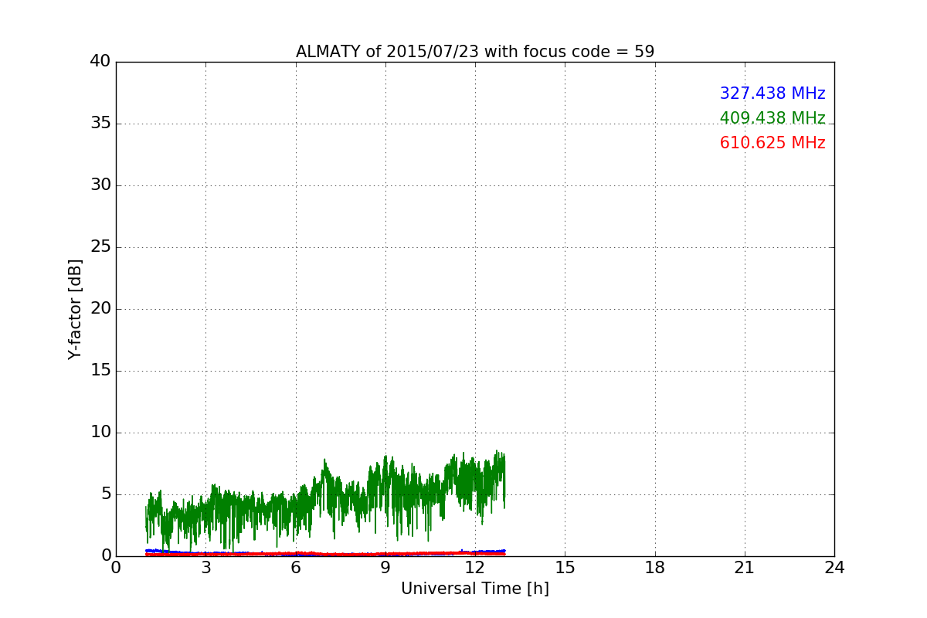This screenshot has height=618, width=927.
Task: Click the Universal Time [h] axis label
Action: (475, 589)
